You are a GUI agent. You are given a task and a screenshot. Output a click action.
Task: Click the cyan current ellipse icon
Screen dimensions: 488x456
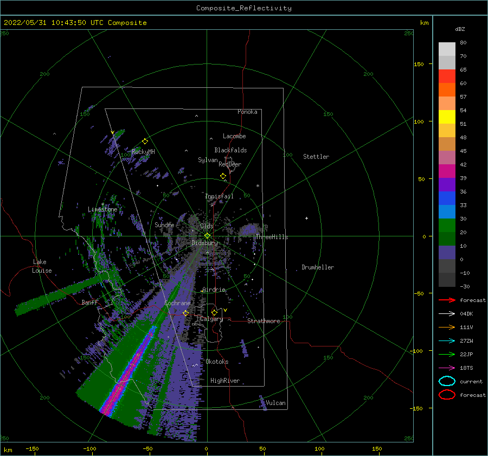(x=447, y=381)
